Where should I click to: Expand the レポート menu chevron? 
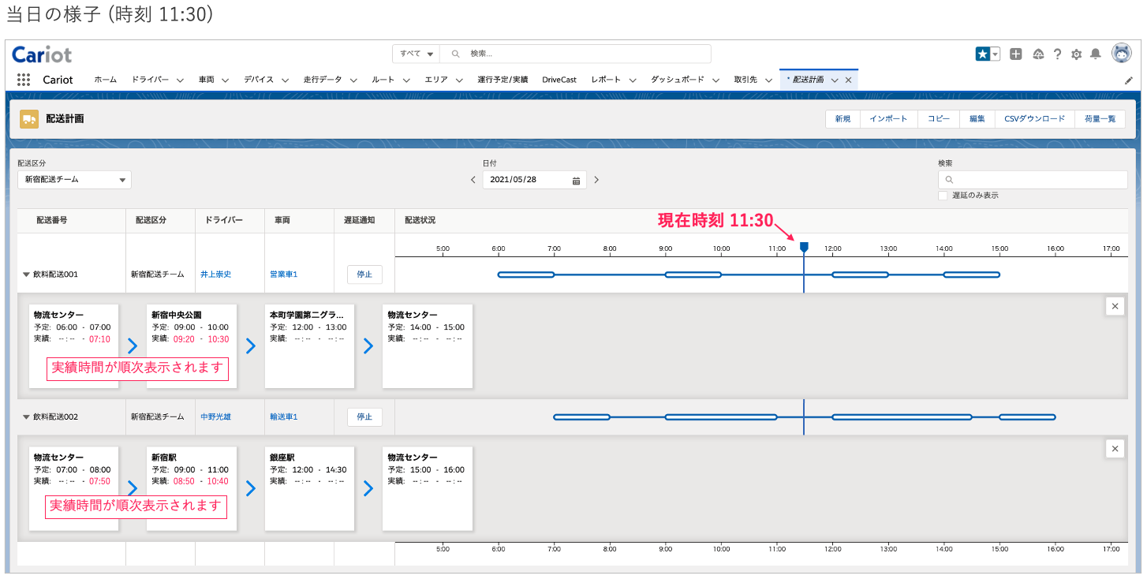point(633,80)
